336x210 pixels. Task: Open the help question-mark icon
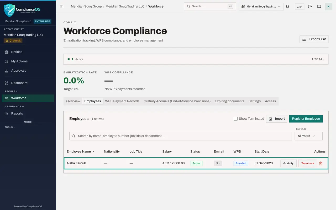pyautogui.click(x=310, y=7)
